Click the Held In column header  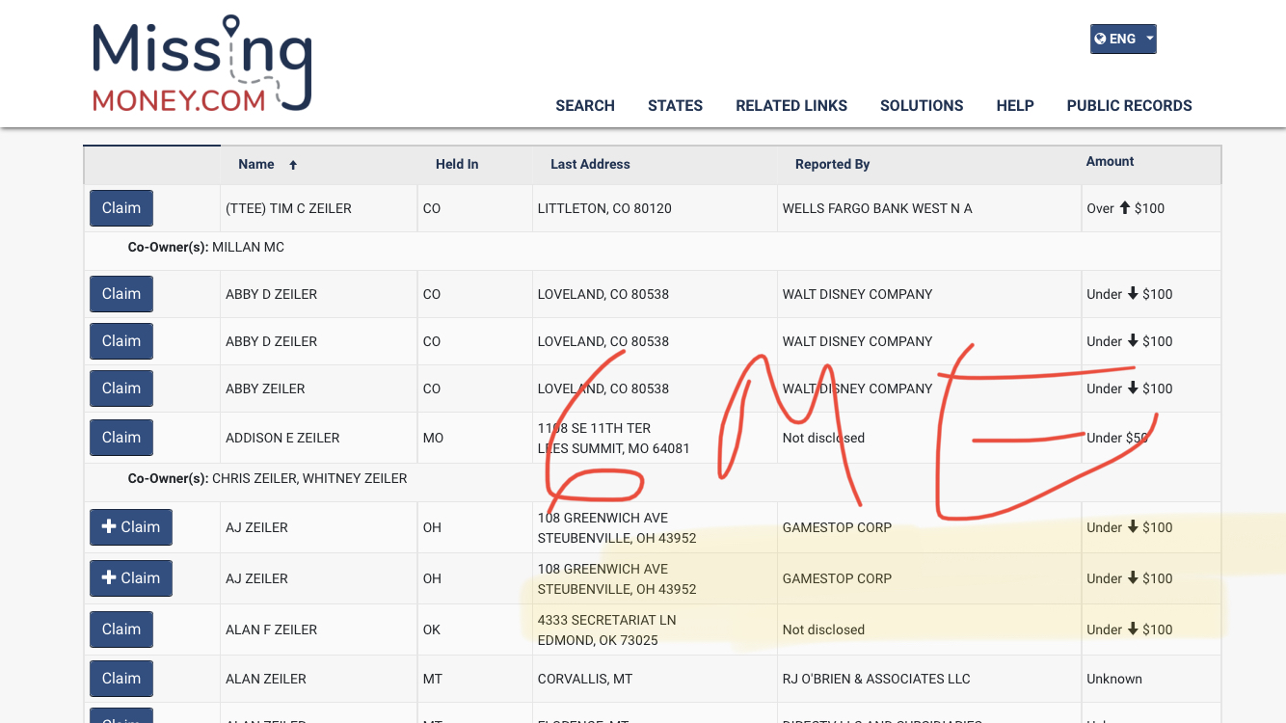point(457,165)
